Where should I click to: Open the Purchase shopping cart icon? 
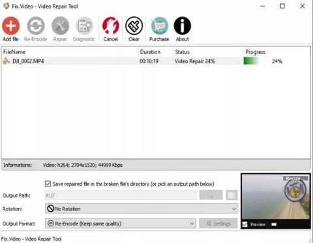159,26
